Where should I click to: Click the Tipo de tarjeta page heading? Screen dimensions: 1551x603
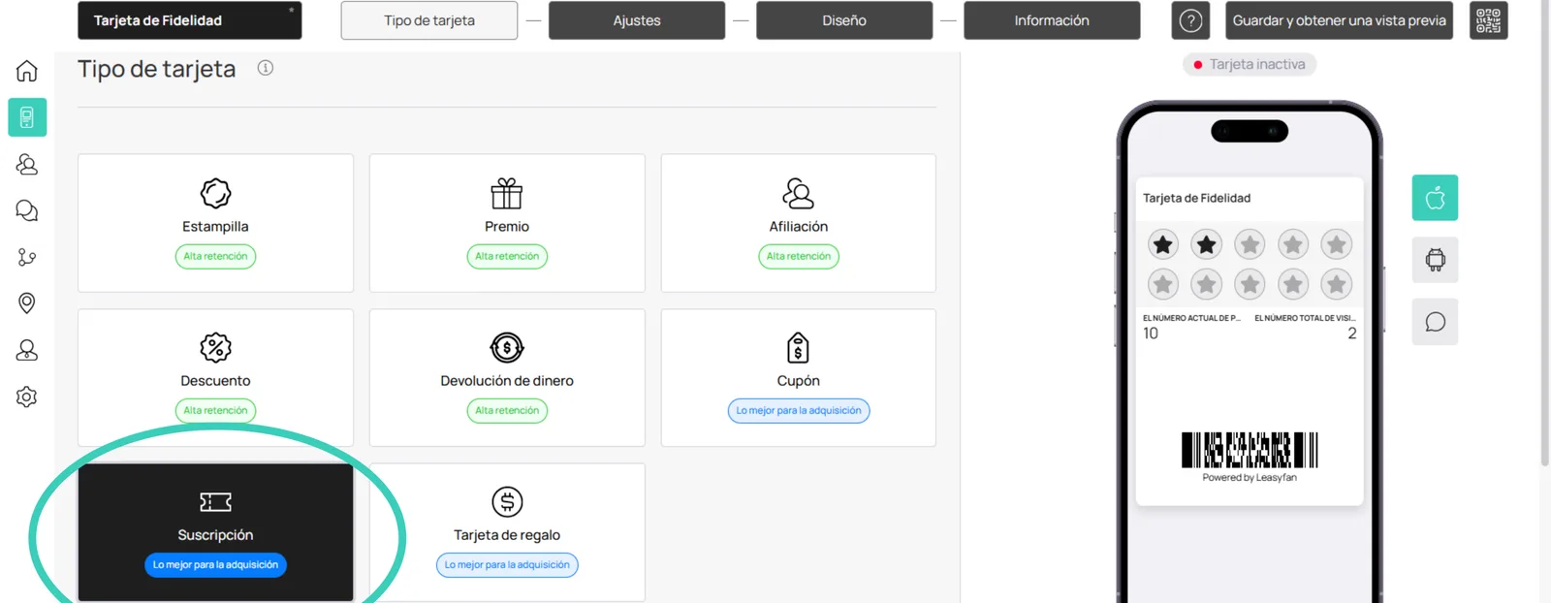pyautogui.click(x=157, y=69)
